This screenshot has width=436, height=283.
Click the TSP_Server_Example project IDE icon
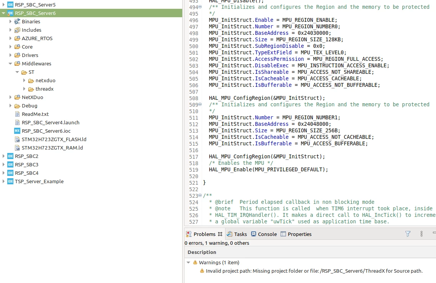[10, 181]
